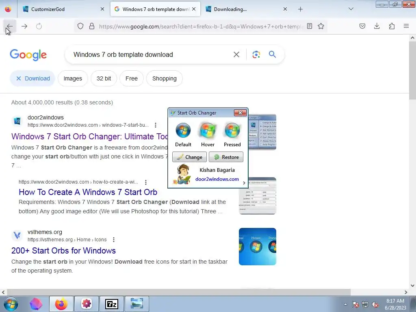Open the Pocket save icon
The image size is (416, 312).
pyautogui.click(x=362, y=26)
